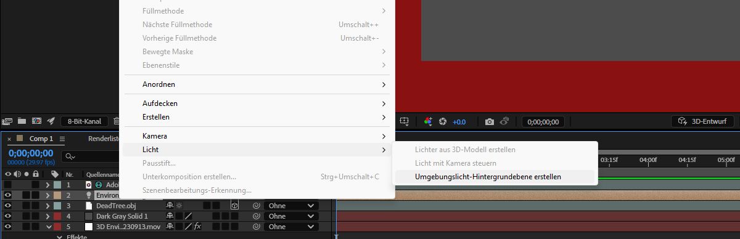Click the parent pick whip of Dark Gray Solid 1
Image resolution: width=740 pixels, height=239 pixels.
256,216
